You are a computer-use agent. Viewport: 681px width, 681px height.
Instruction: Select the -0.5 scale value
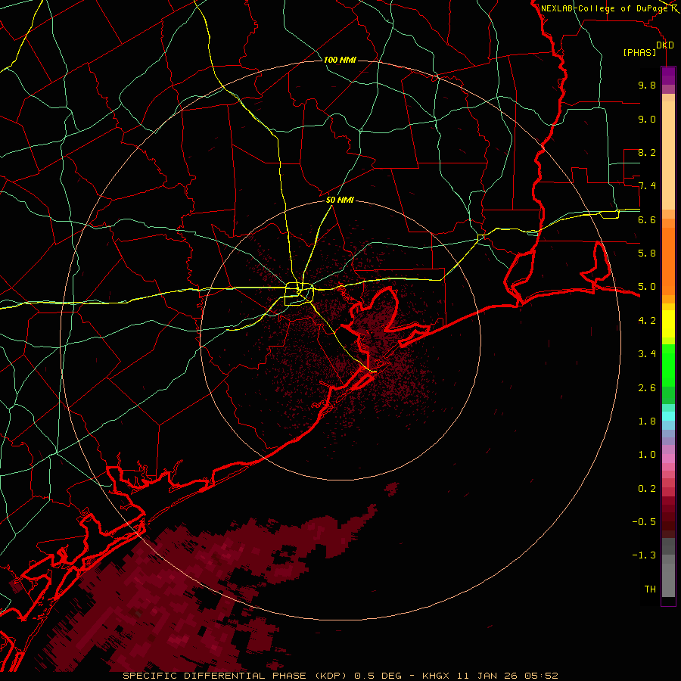point(644,522)
